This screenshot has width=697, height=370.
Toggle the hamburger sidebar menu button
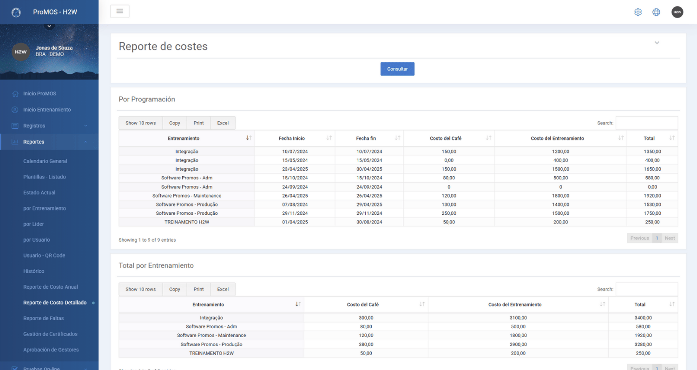119,11
